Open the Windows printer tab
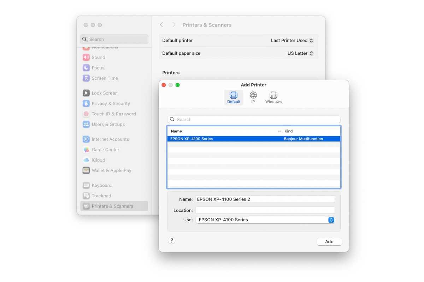424x282 pixels. (x=273, y=95)
